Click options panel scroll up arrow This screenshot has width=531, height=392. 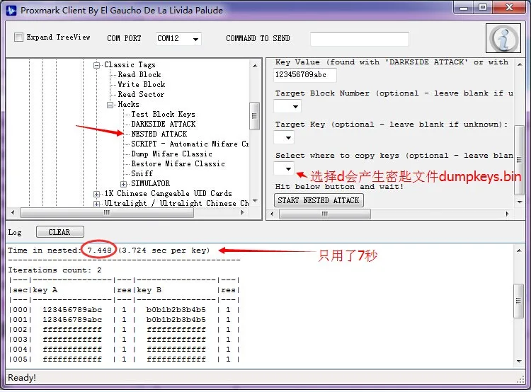click(520, 64)
